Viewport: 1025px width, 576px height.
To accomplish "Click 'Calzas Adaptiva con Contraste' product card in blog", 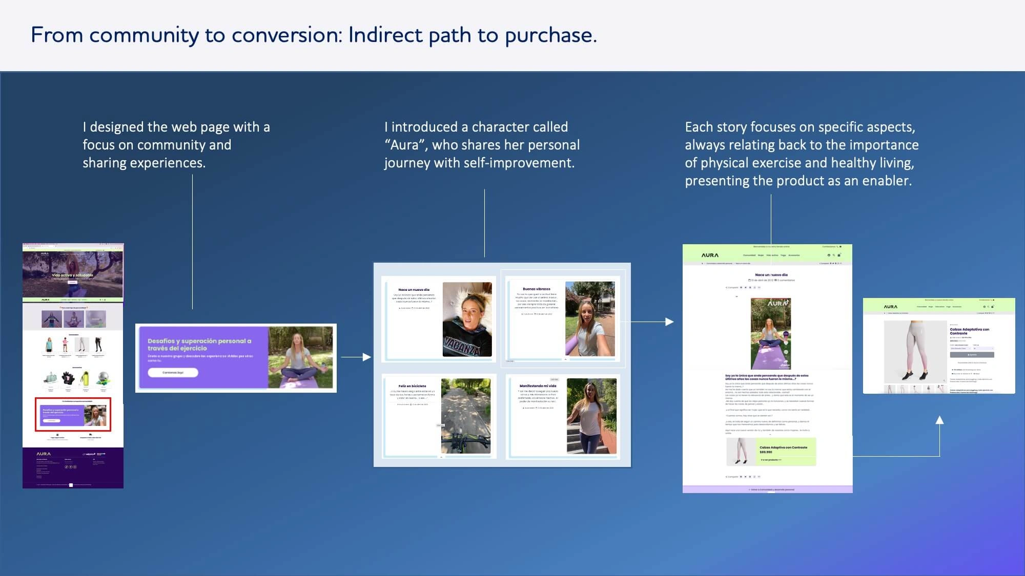I will click(783, 447).
